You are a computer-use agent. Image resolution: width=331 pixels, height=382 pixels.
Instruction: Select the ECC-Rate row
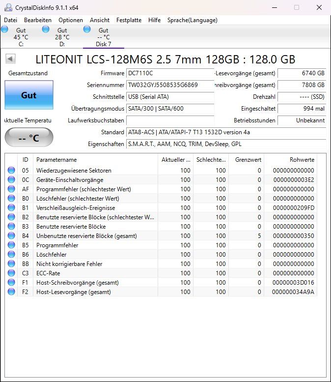click(161, 273)
